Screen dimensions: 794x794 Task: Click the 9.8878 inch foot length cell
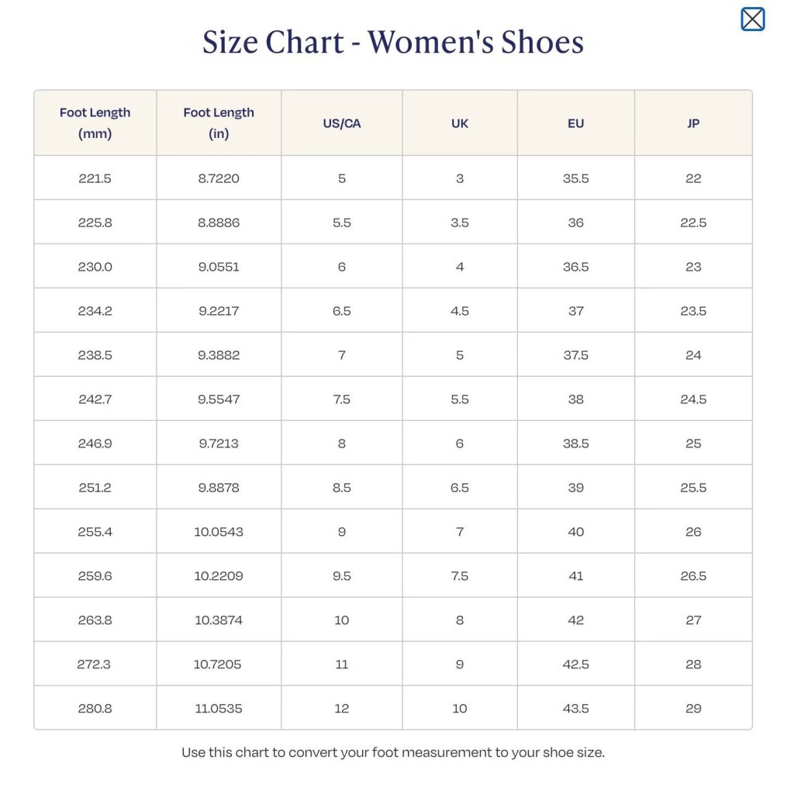pos(219,488)
